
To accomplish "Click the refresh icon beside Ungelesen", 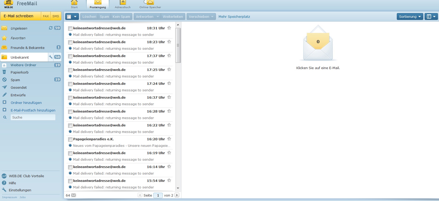I will (x=51, y=28).
